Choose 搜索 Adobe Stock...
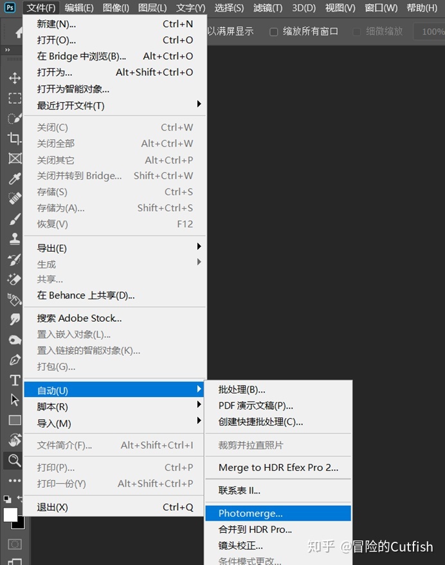Screen dimensions: 445x565 [114, 318]
